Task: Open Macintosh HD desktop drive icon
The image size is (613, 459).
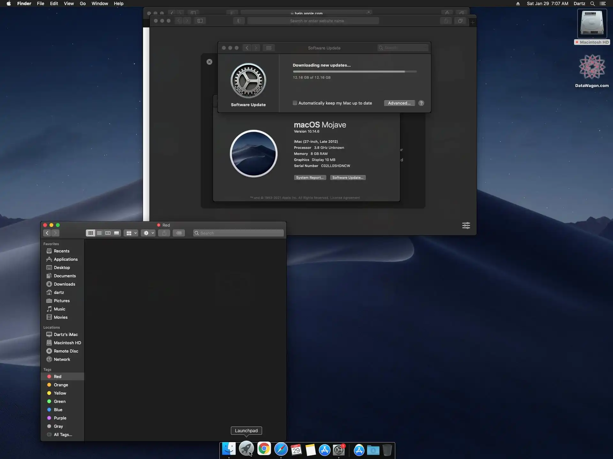Action: pyautogui.click(x=592, y=24)
